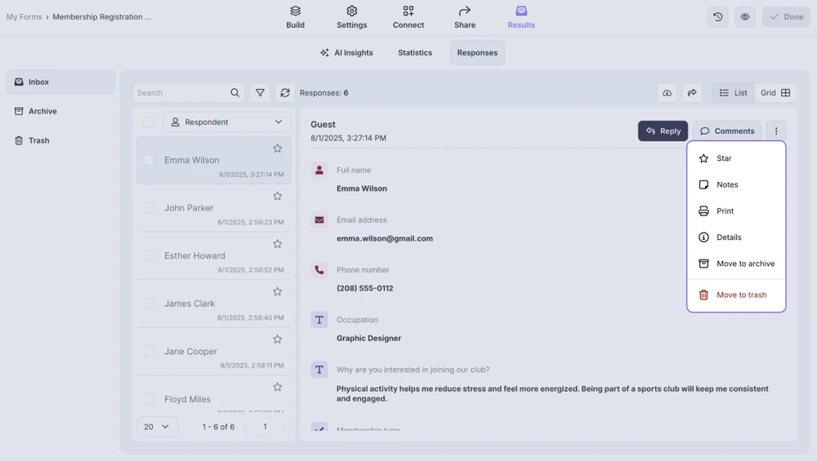Switch to Grid view
817x461 pixels.
(775, 93)
